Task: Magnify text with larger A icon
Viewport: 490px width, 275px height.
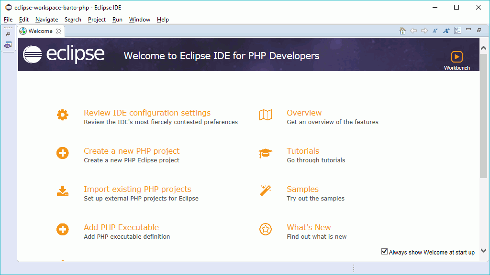Action: tap(446, 31)
